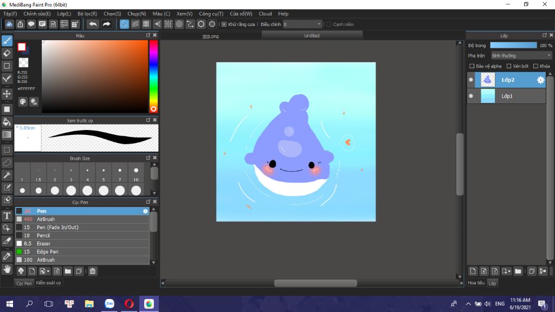Choose brush size 5
The height and width of the screenshot is (312, 555).
point(104,173)
